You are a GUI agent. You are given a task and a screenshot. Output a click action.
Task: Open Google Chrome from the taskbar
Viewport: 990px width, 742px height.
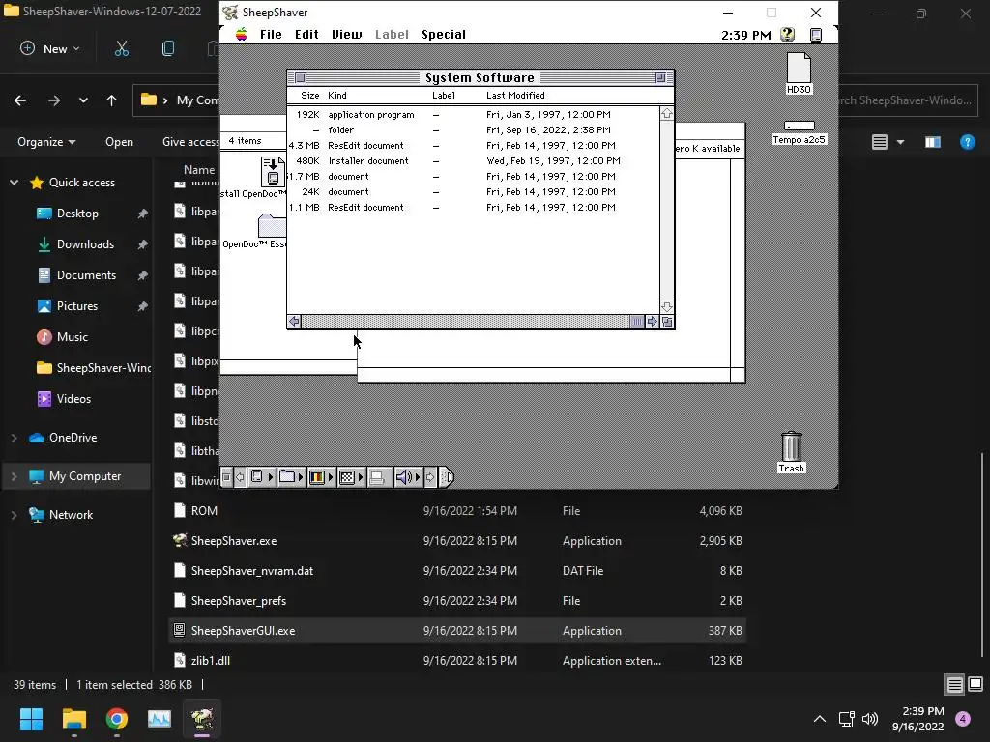pyautogui.click(x=117, y=719)
